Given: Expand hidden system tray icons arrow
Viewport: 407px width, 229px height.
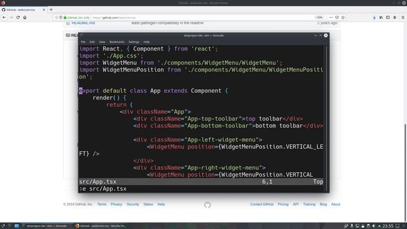Looking at the screenshot, I should click(x=379, y=226).
